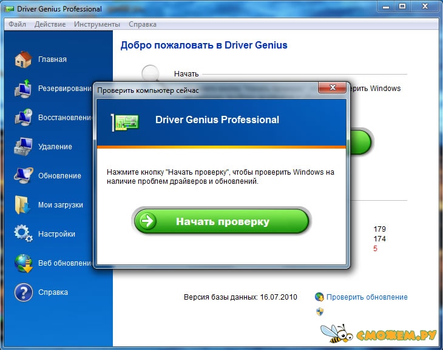Open the Справка menu in menu bar
443x350 pixels.
(x=143, y=24)
